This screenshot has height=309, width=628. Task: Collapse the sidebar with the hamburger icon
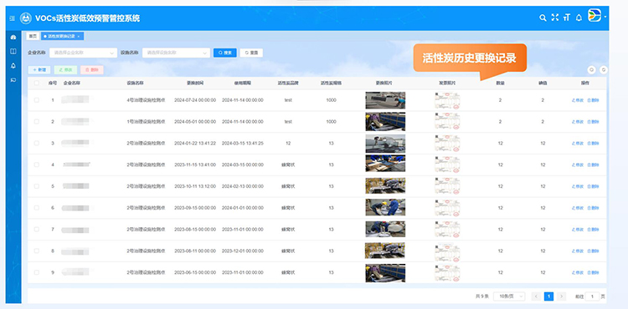click(12, 18)
